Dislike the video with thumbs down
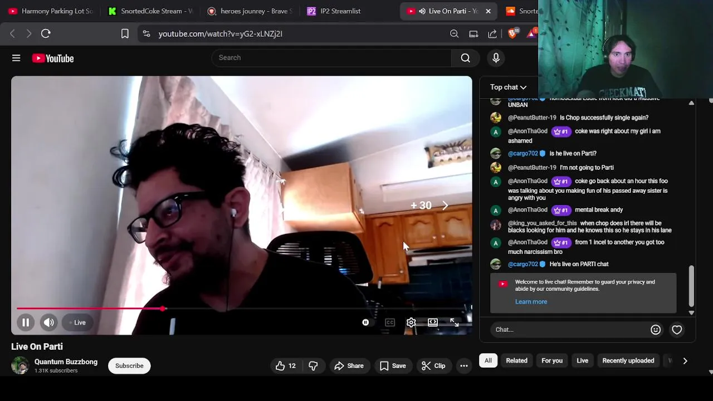 coord(313,366)
